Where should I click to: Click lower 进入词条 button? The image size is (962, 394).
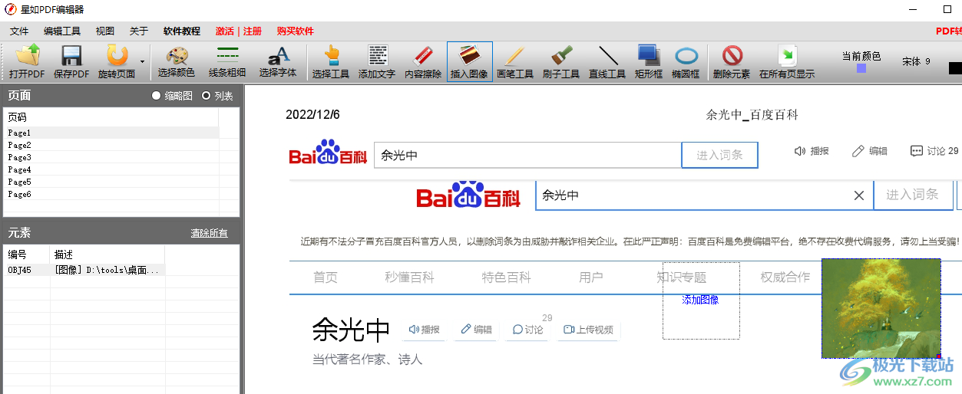(912, 195)
